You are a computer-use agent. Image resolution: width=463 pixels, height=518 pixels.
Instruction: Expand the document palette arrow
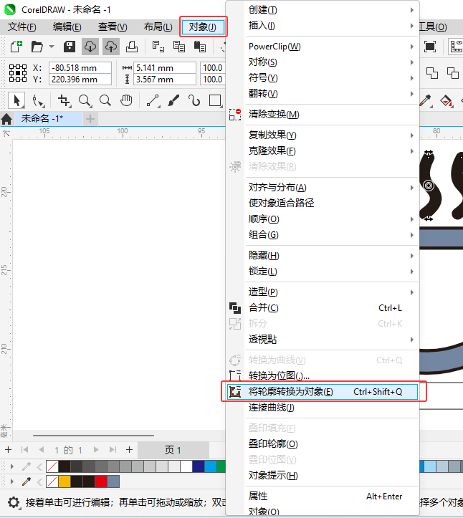click(12, 481)
